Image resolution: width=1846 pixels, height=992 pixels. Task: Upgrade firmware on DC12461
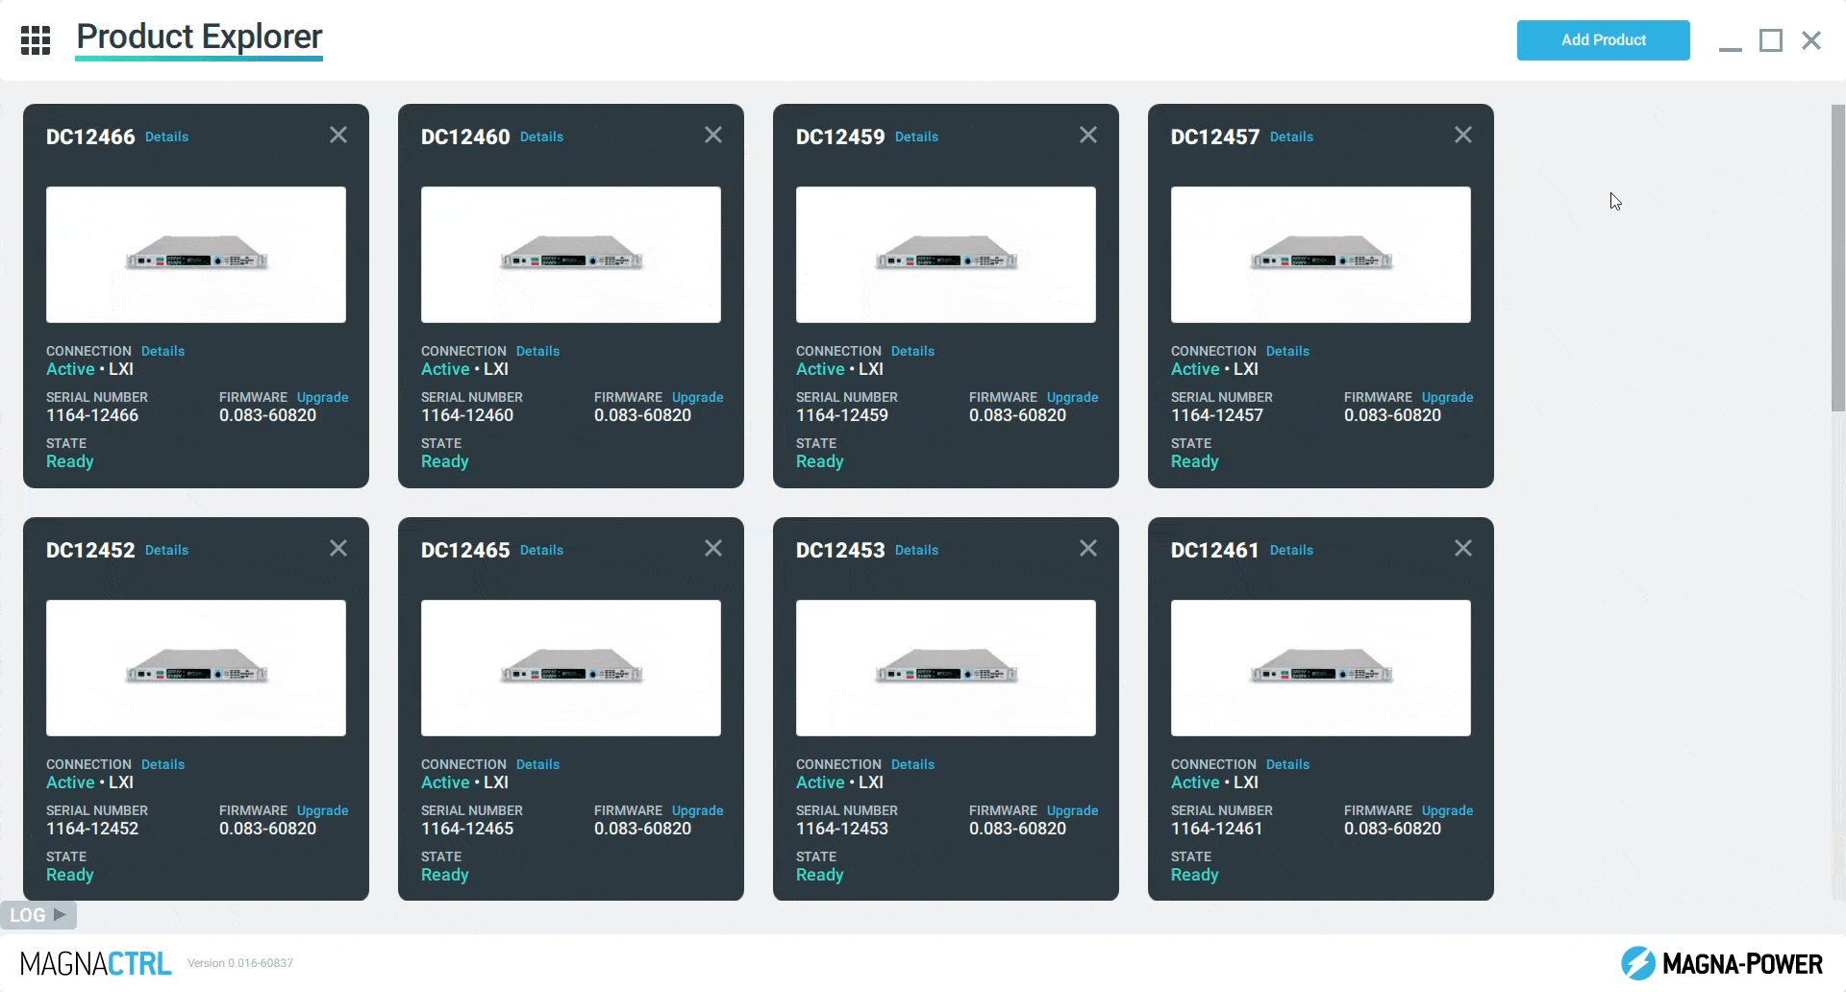[x=1447, y=811]
